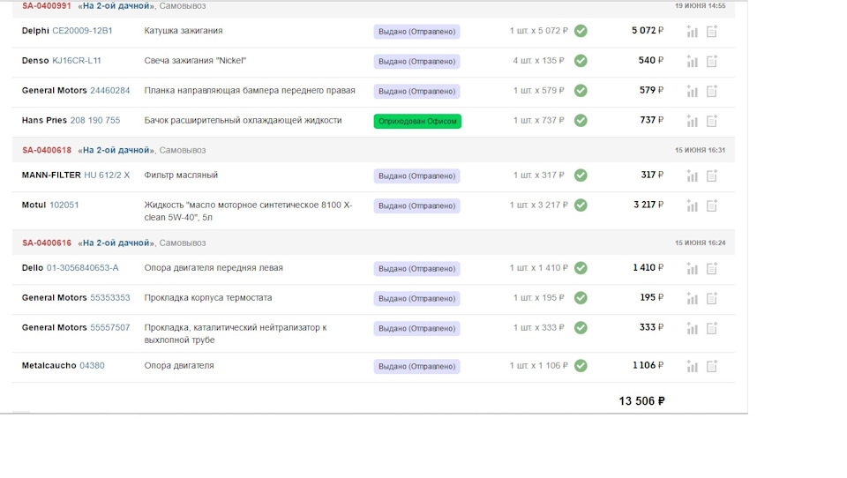
Task: Add note to Delphi CE20009-12B1 row
Action: point(712,32)
